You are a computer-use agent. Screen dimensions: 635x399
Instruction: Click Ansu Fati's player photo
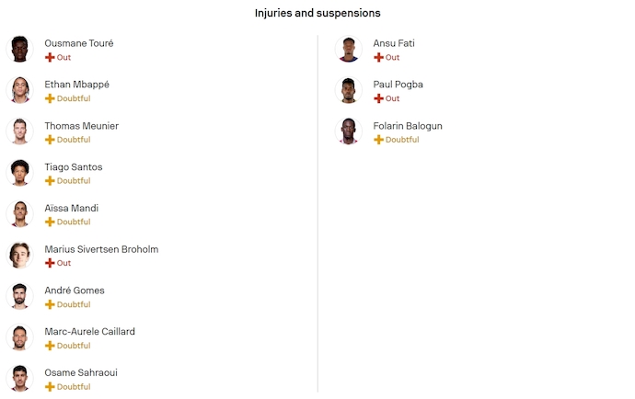[349, 49]
